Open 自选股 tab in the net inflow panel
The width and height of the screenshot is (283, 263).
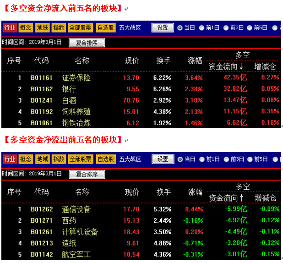[105, 27]
